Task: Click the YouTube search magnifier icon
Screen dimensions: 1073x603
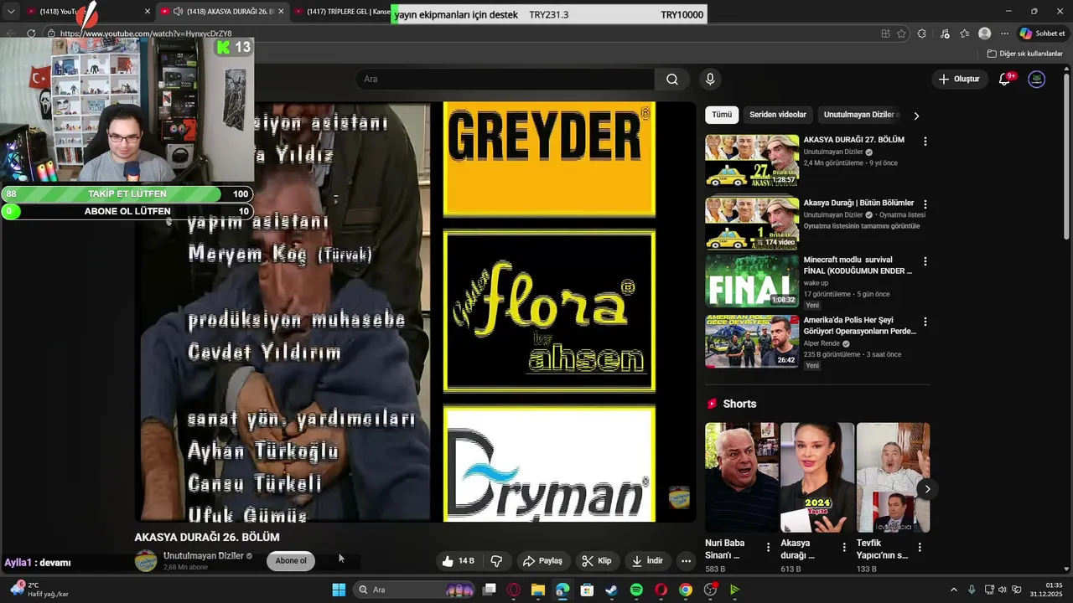Action: point(672,79)
